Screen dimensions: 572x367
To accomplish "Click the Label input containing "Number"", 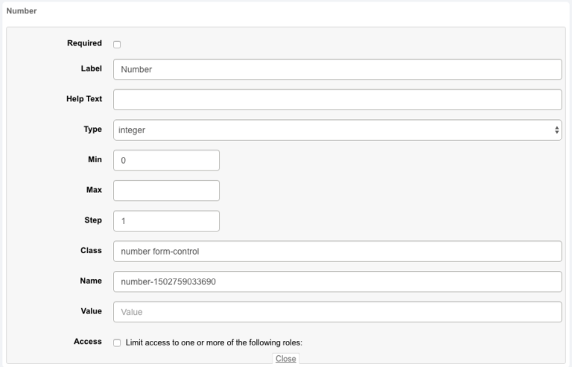I will pos(337,69).
